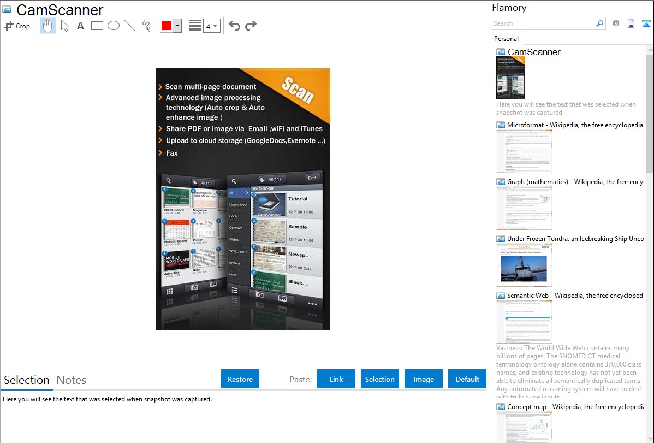
Task: Open the Personal tab
Action: (x=507, y=39)
